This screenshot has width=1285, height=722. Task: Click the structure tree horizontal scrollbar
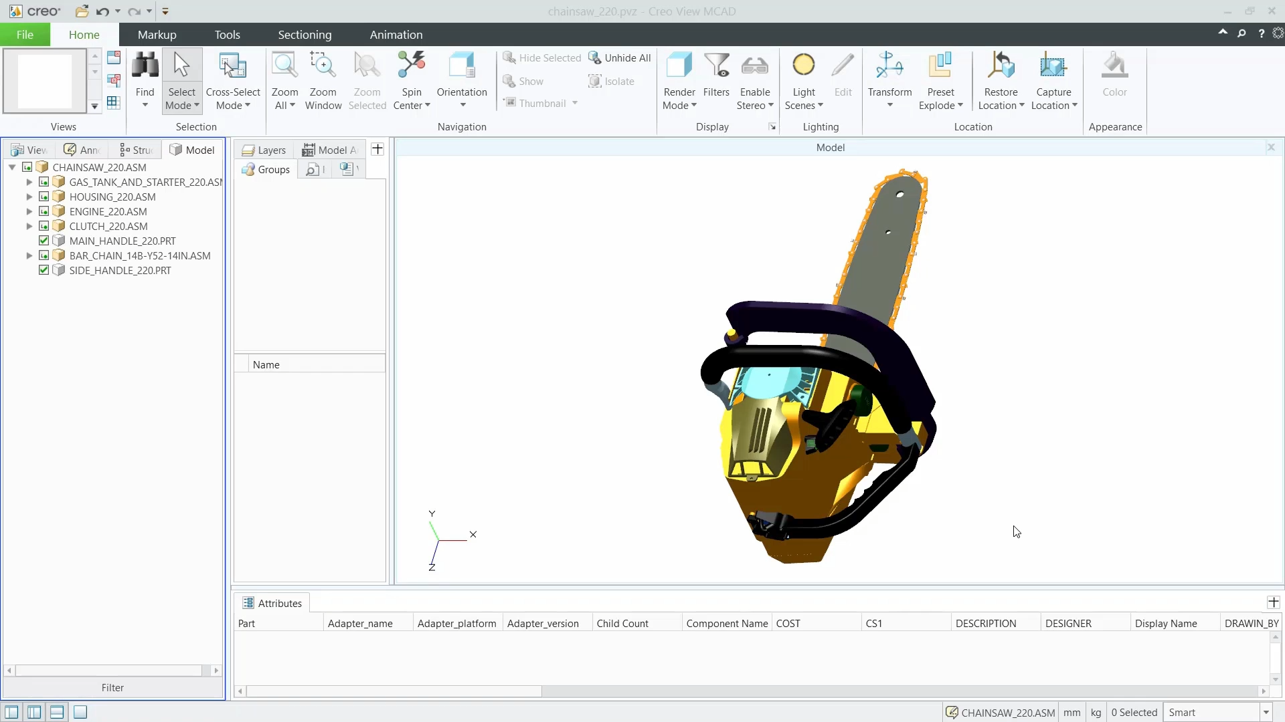108,670
